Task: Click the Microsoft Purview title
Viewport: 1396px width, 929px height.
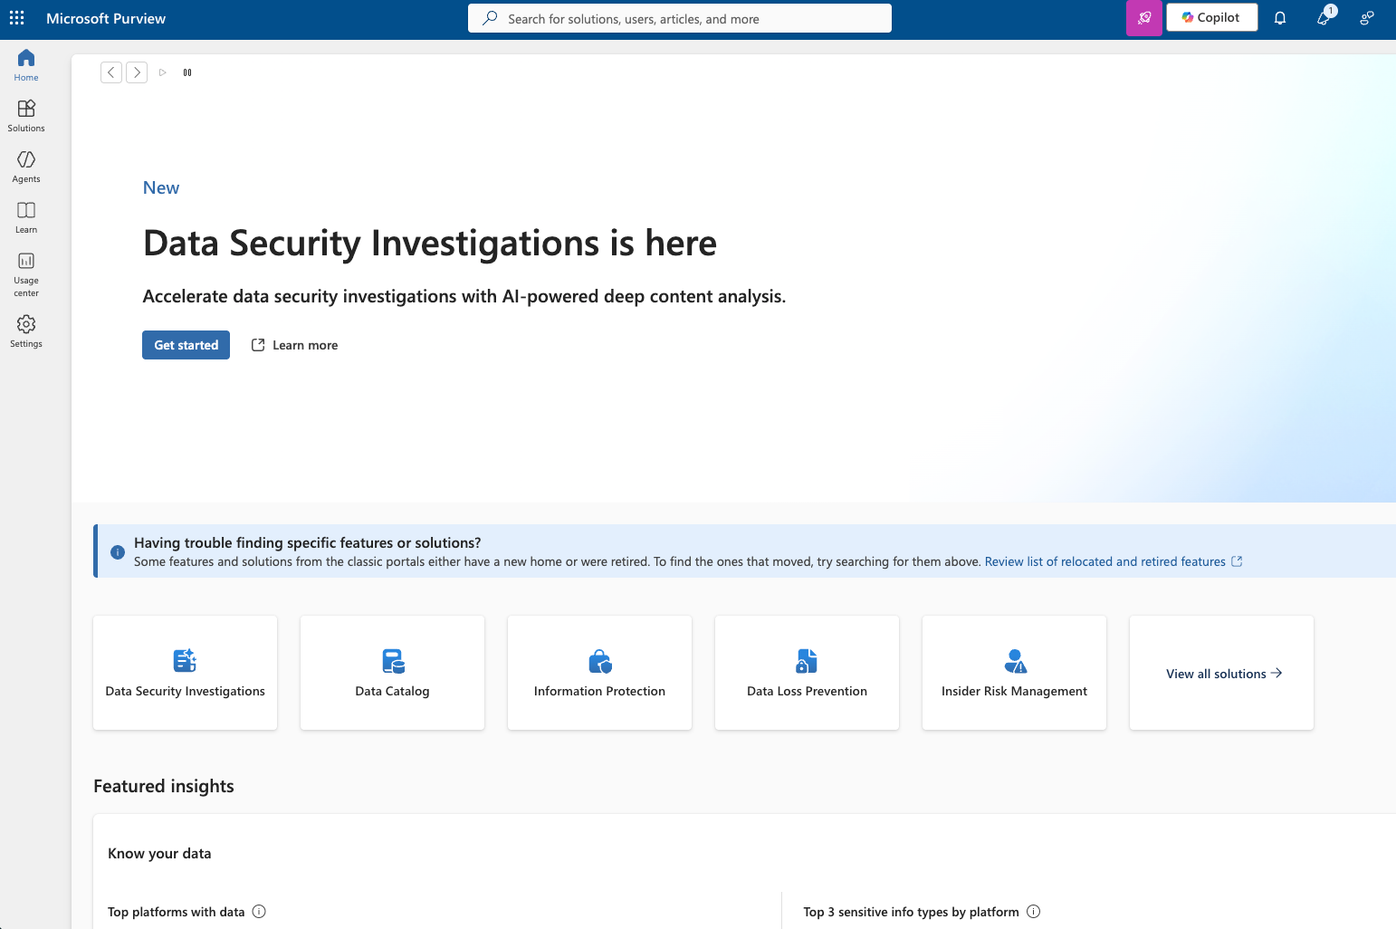Action: coord(106,18)
